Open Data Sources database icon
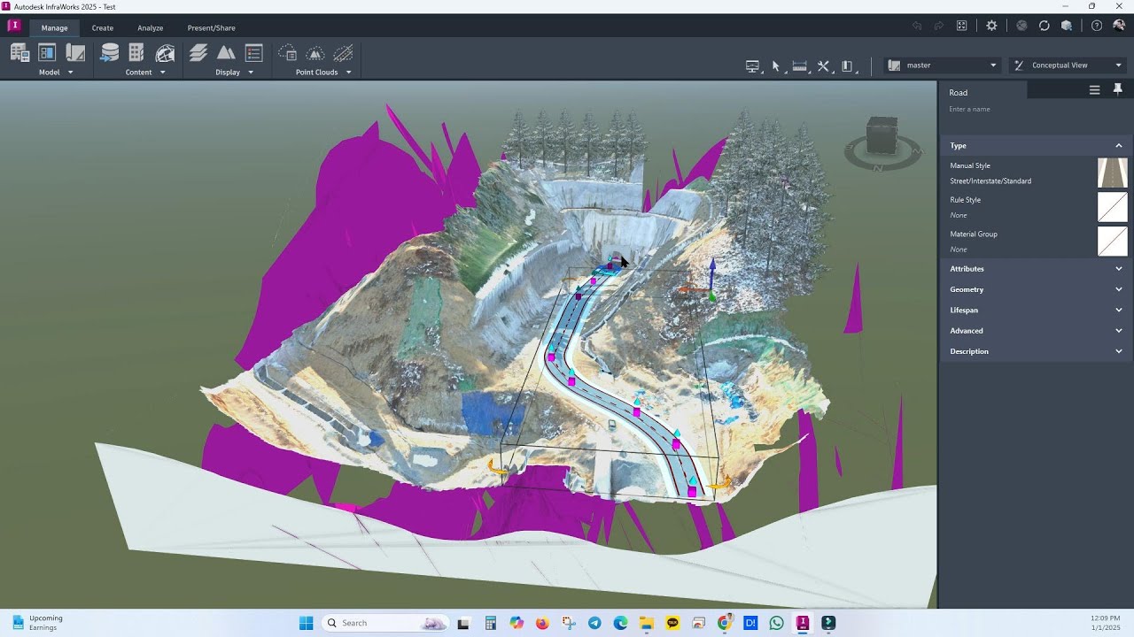This screenshot has height=637, width=1134. [x=110, y=53]
